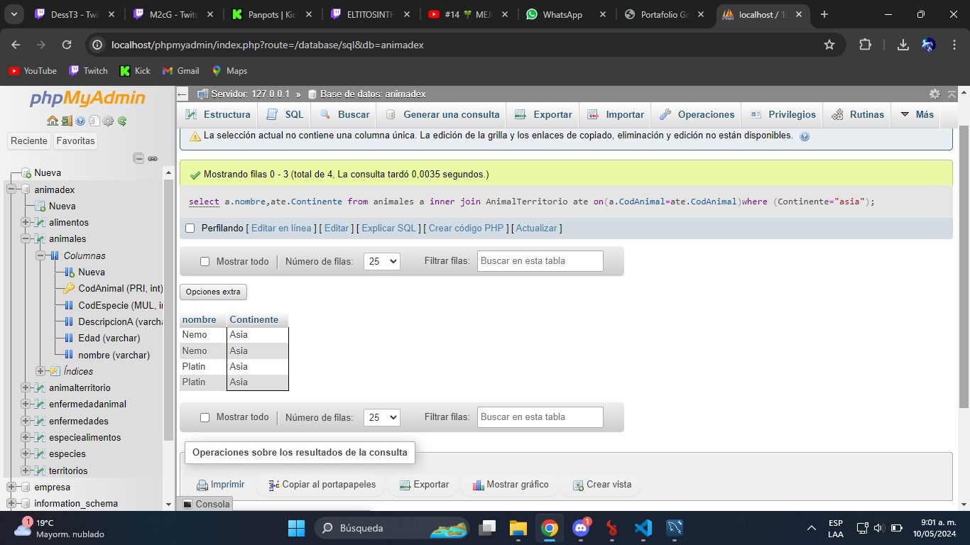Open the upper Número de filas dropdown

pyautogui.click(x=382, y=261)
